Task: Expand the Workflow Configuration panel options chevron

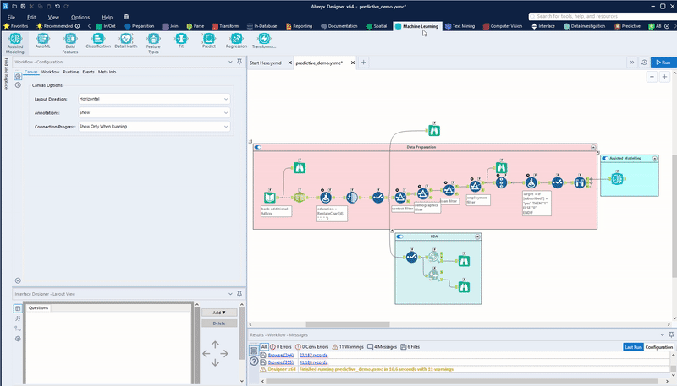Action: click(230, 62)
